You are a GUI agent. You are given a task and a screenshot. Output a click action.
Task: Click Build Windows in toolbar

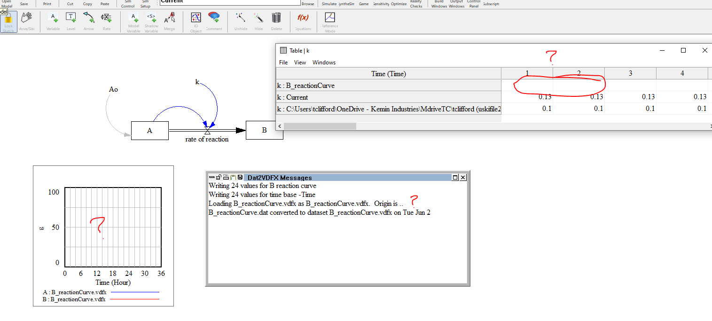pyautogui.click(x=439, y=4)
